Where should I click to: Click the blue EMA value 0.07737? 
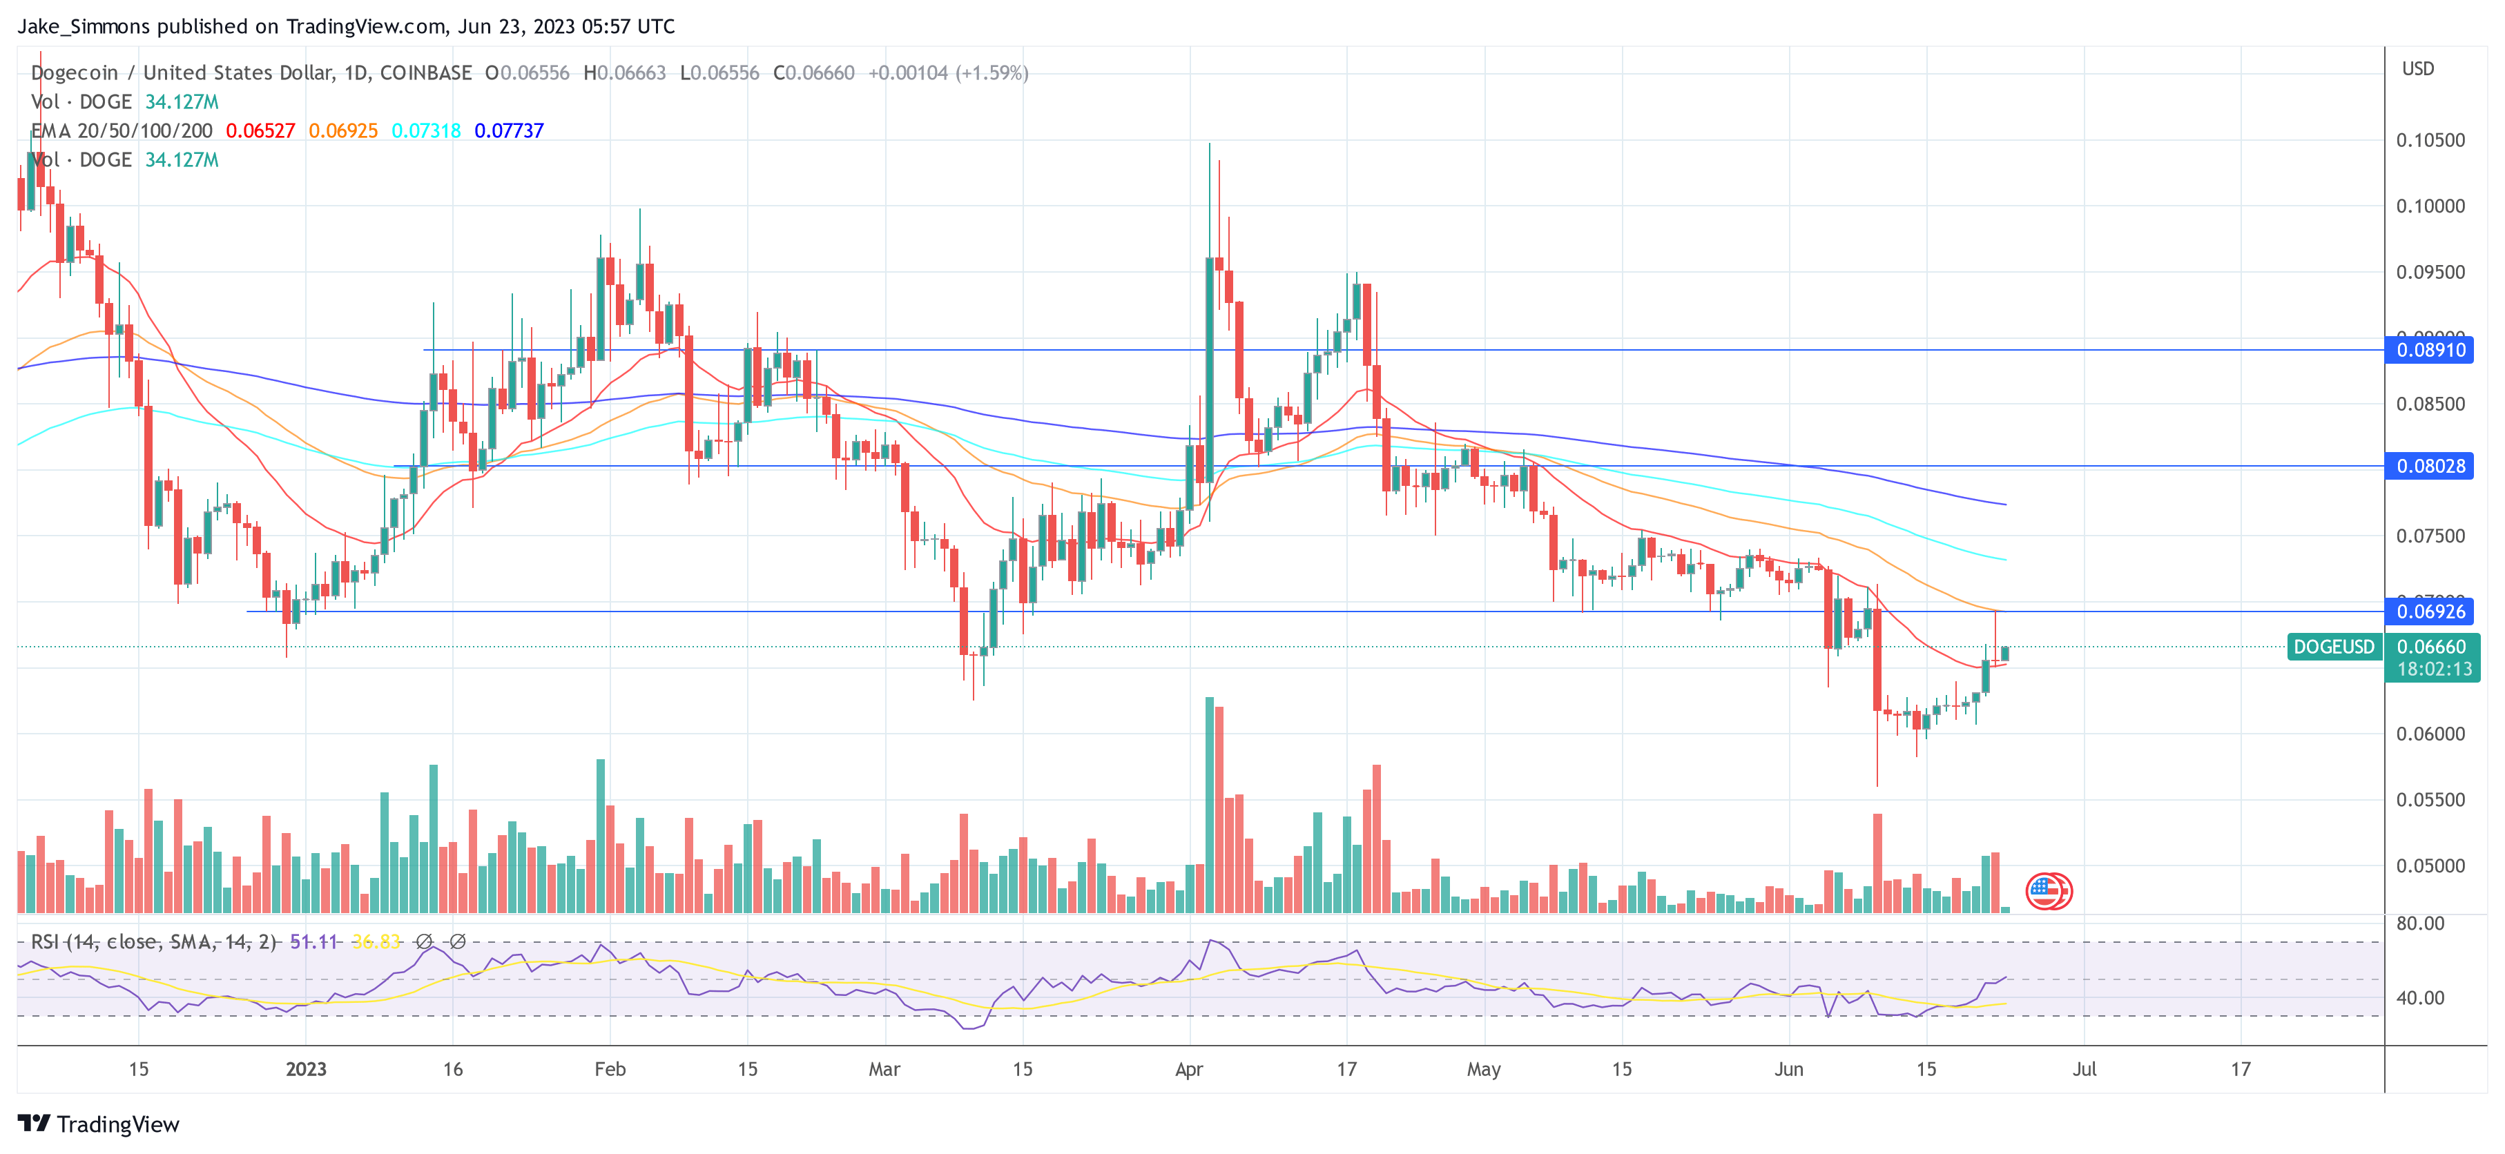[509, 130]
